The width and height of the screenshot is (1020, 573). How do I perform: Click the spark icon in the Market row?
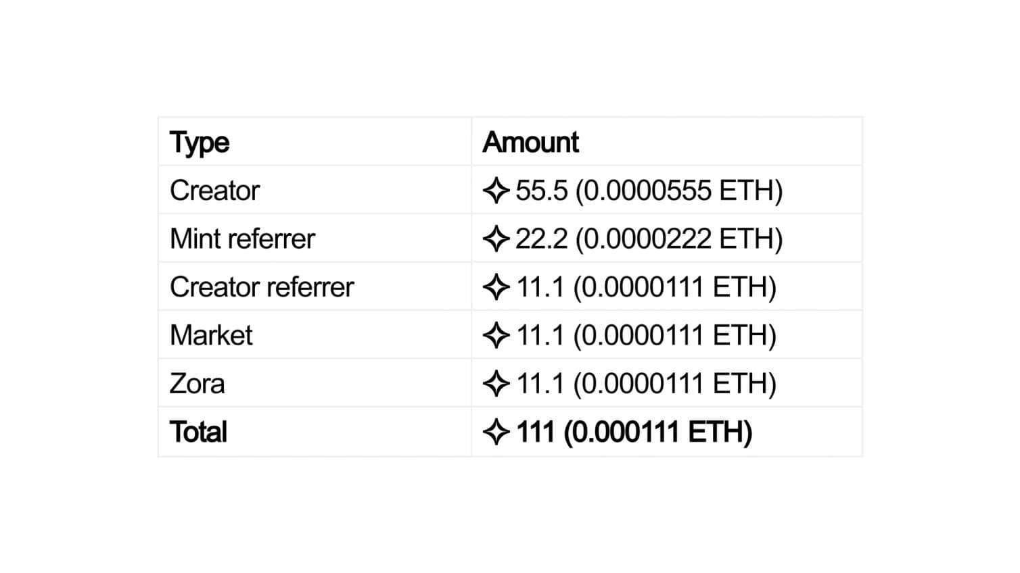tap(496, 336)
